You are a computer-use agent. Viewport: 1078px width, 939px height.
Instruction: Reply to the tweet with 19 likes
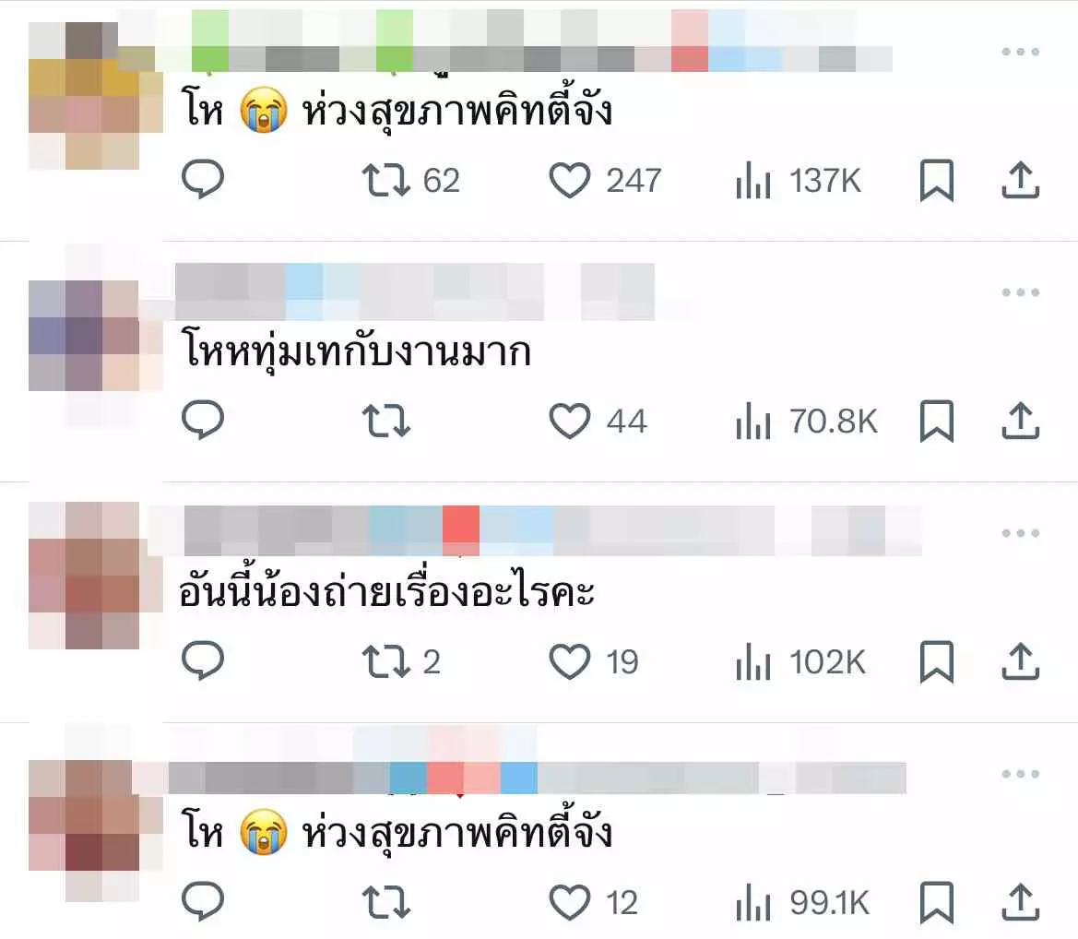click(x=203, y=661)
